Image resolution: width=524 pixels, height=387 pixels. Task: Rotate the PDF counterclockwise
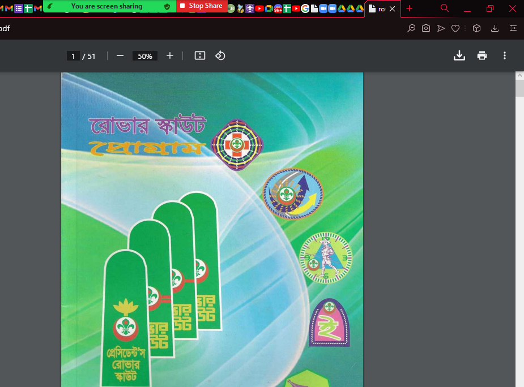click(220, 55)
